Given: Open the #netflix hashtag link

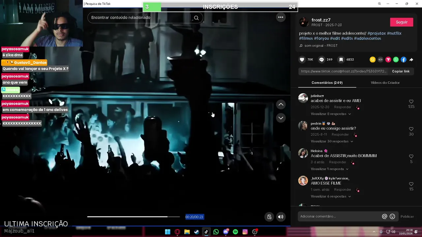Looking at the screenshot, I should (x=394, y=33).
